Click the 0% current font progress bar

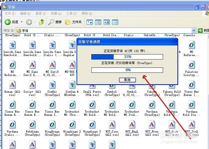click(127, 70)
